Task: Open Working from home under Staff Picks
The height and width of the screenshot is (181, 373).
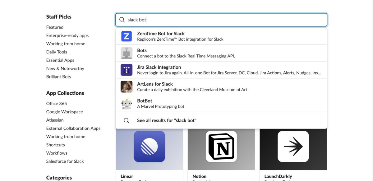Action: click(66, 44)
